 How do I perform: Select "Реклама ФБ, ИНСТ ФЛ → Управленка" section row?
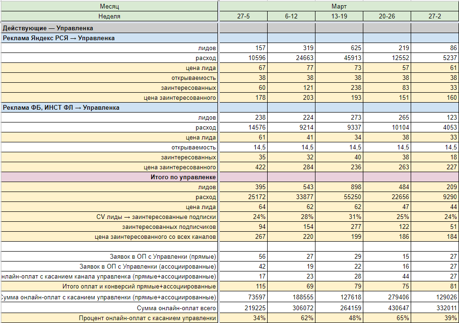(61, 107)
